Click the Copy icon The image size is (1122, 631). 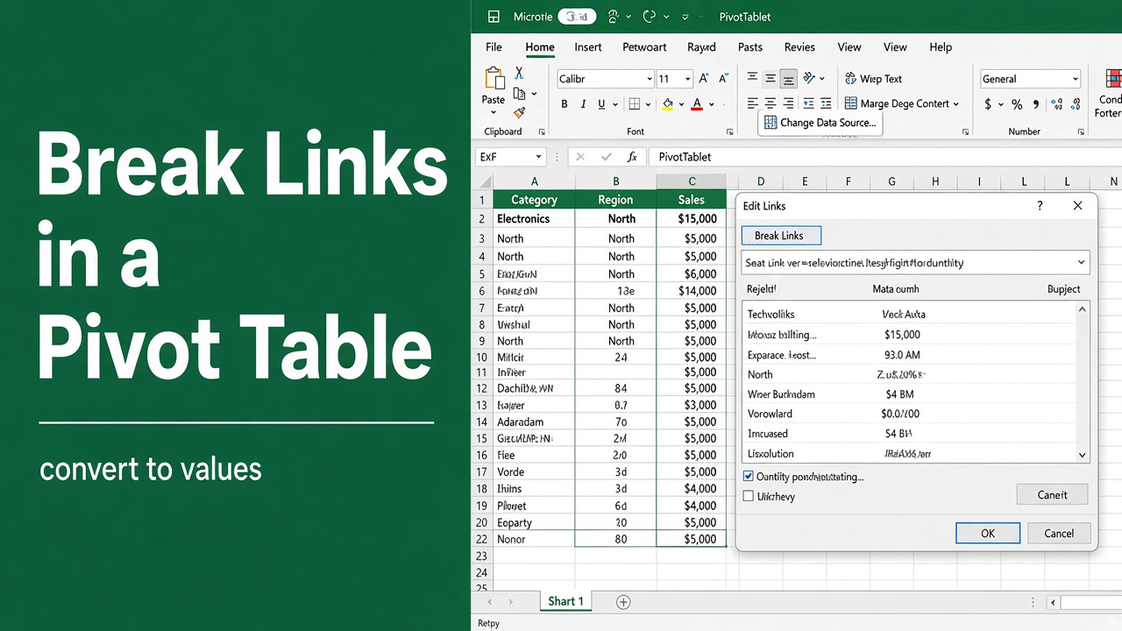tap(519, 93)
